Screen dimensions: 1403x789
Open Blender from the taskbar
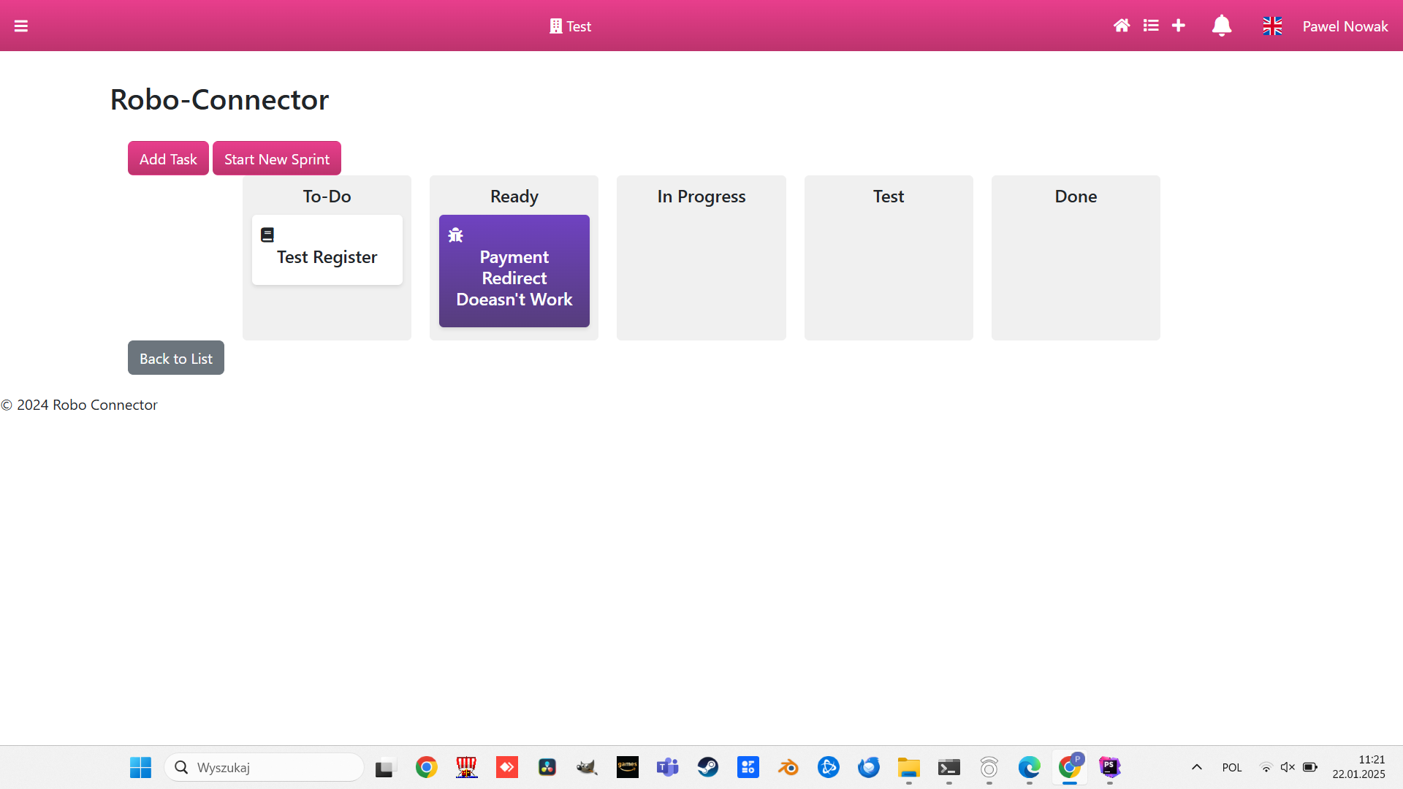point(788,767)
